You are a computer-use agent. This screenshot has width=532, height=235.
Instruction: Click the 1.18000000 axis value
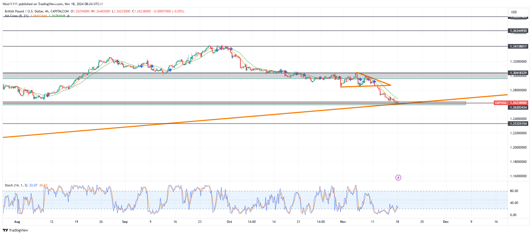tap(518, 162)
